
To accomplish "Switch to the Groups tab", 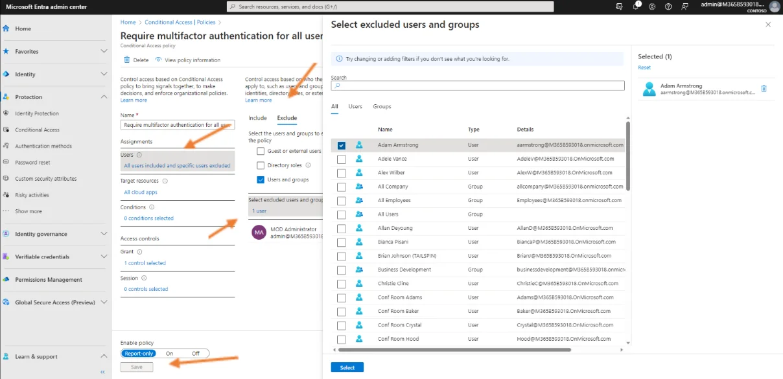I will (382, 106).
